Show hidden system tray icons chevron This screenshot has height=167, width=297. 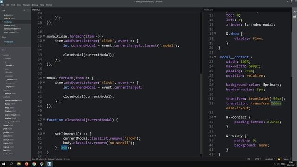275,164
